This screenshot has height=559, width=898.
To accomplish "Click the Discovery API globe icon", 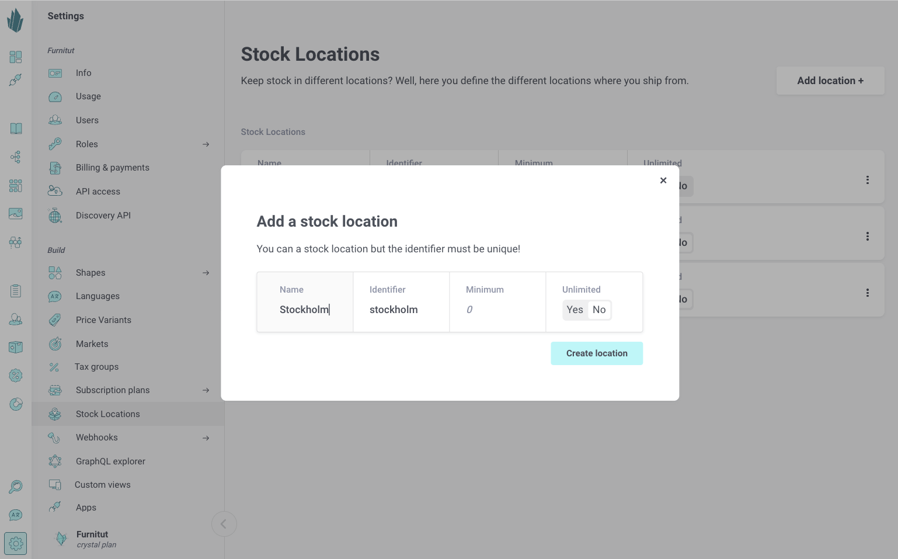I will click(x=55, y=216).
